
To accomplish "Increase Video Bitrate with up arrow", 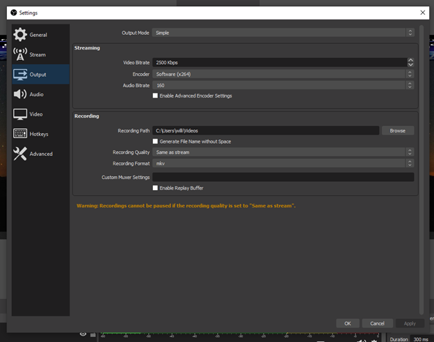I will [x=410, y=60].
